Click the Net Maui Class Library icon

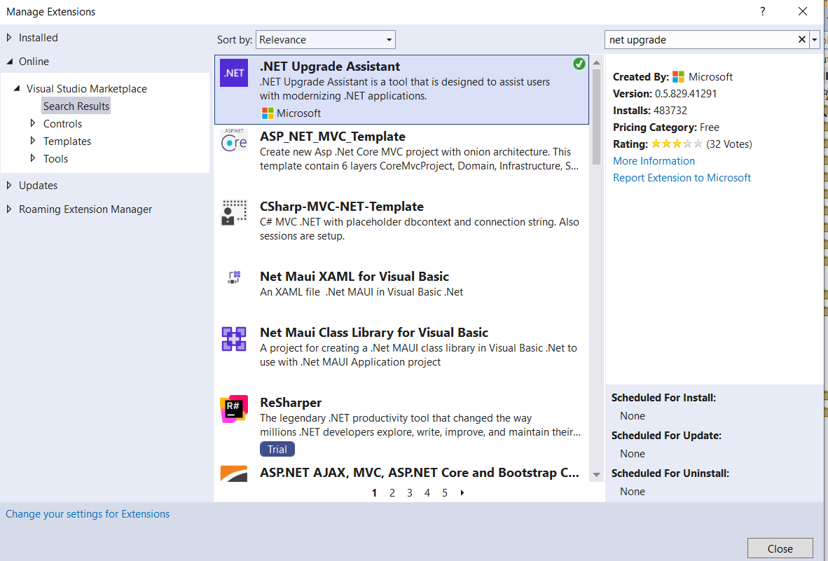tap(234, 339)
